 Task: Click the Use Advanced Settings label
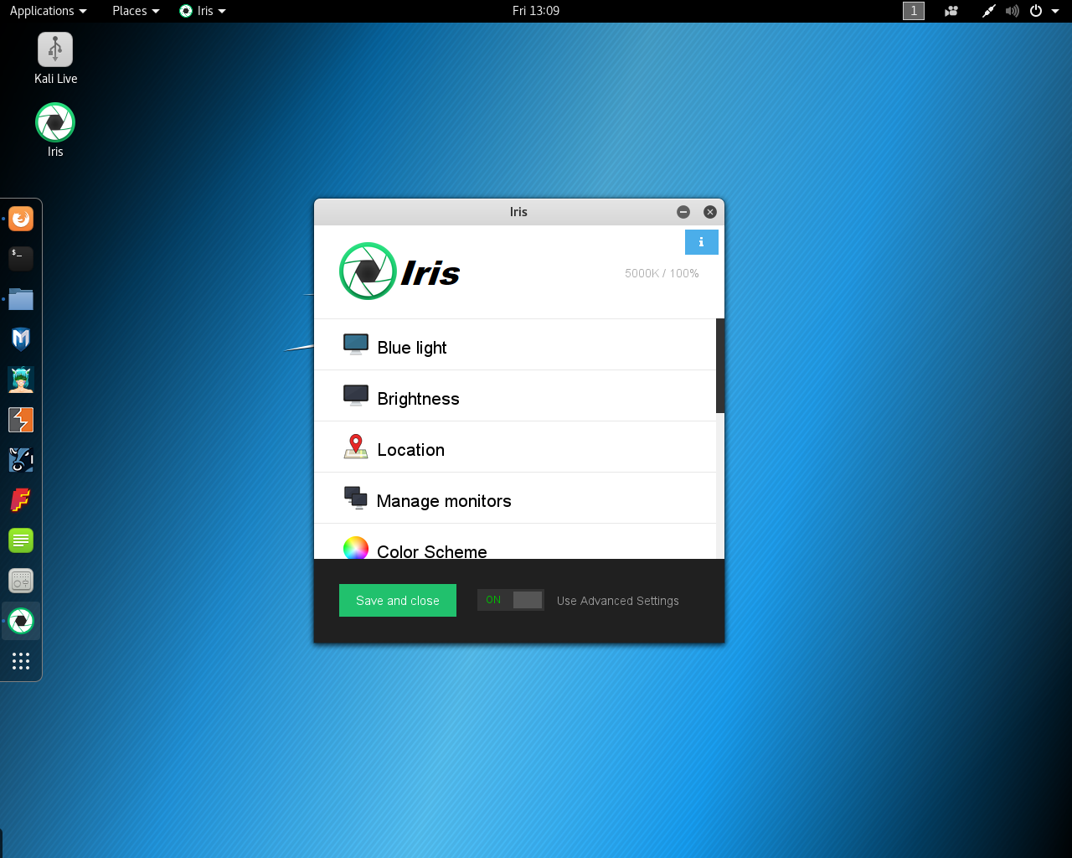(618, 601)
